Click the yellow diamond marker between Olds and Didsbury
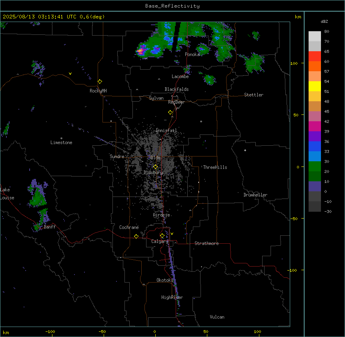Viewport: 345px width, 337px height. point(156,167)
